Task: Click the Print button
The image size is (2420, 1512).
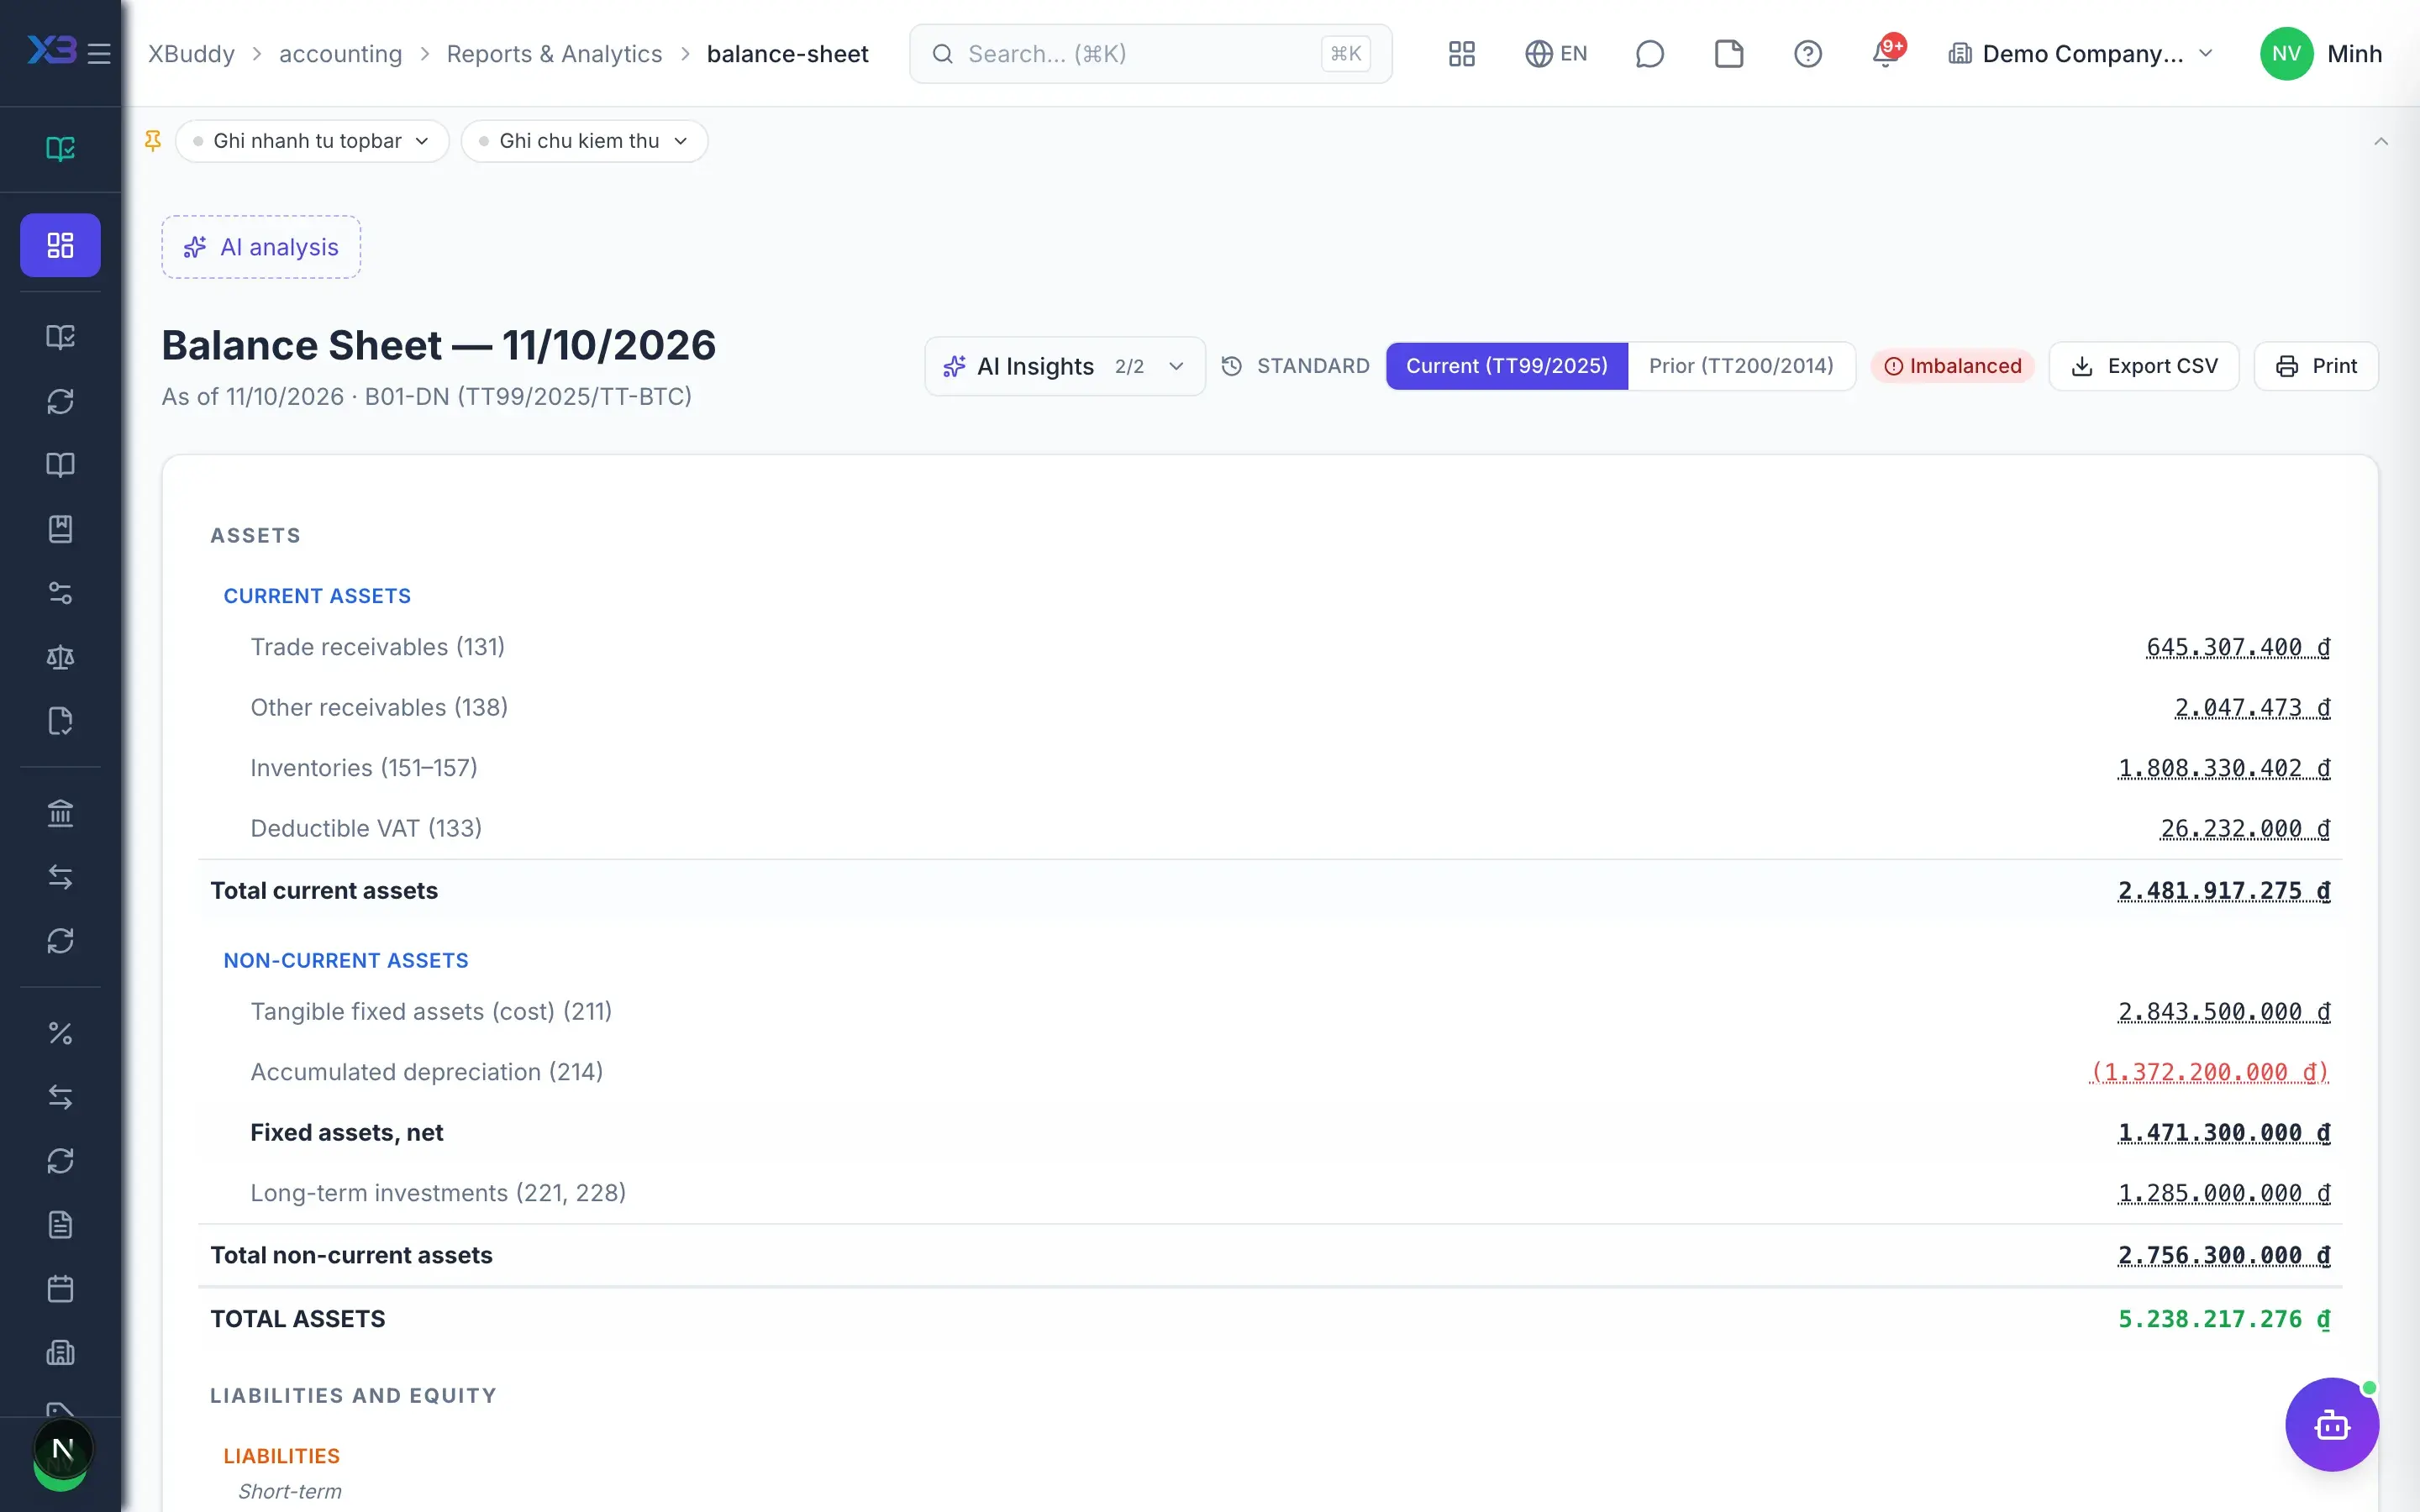Action: (2315, 366)
